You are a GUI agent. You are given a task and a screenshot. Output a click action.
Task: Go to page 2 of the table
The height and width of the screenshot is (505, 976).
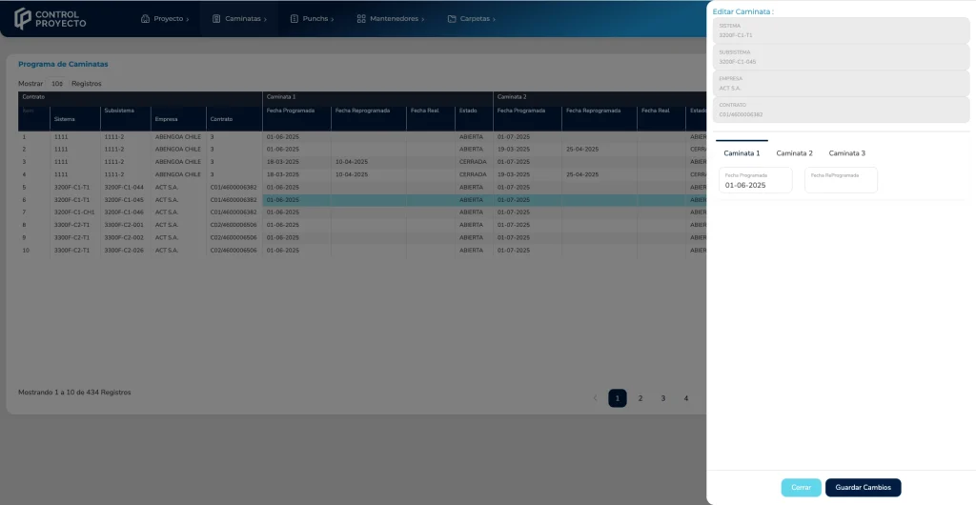coord(640,398)
